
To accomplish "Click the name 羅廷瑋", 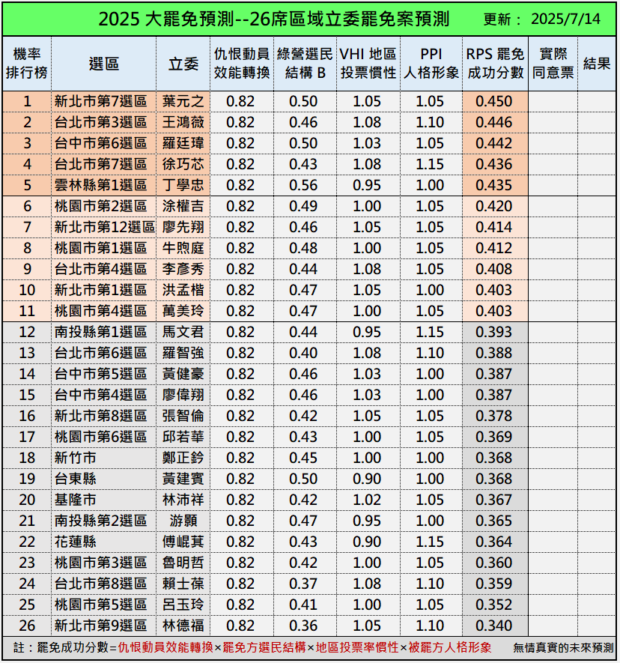I will [x=183, y=143].
